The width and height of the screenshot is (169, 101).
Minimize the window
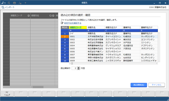pyautogui.click(x=154, y=3)
